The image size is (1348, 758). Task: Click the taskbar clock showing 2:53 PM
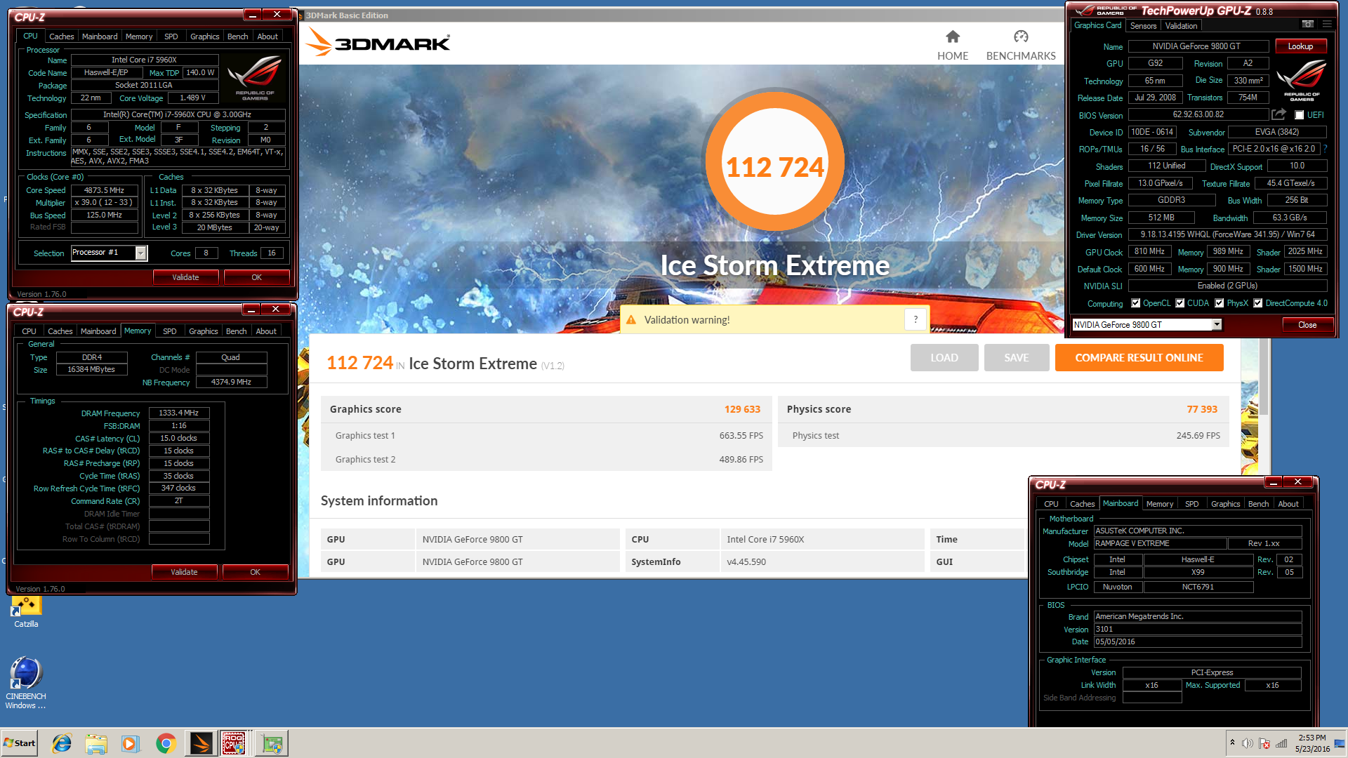coord(1312,743)
